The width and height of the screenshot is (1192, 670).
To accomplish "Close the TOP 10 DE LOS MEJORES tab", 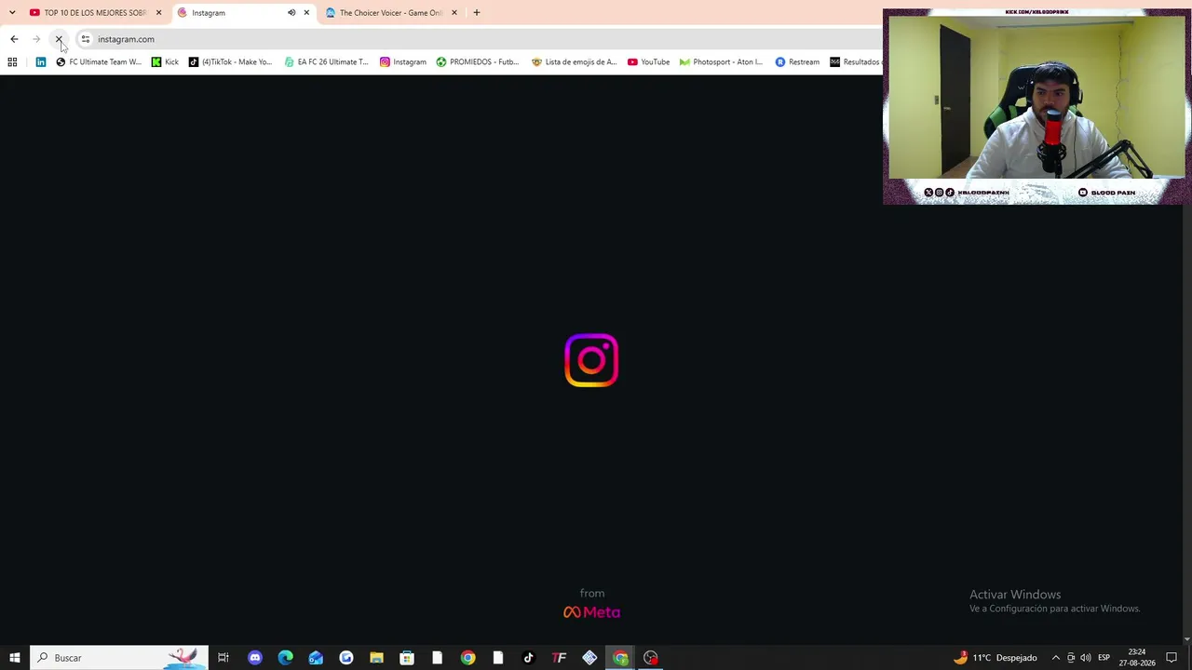I will 158,13.
